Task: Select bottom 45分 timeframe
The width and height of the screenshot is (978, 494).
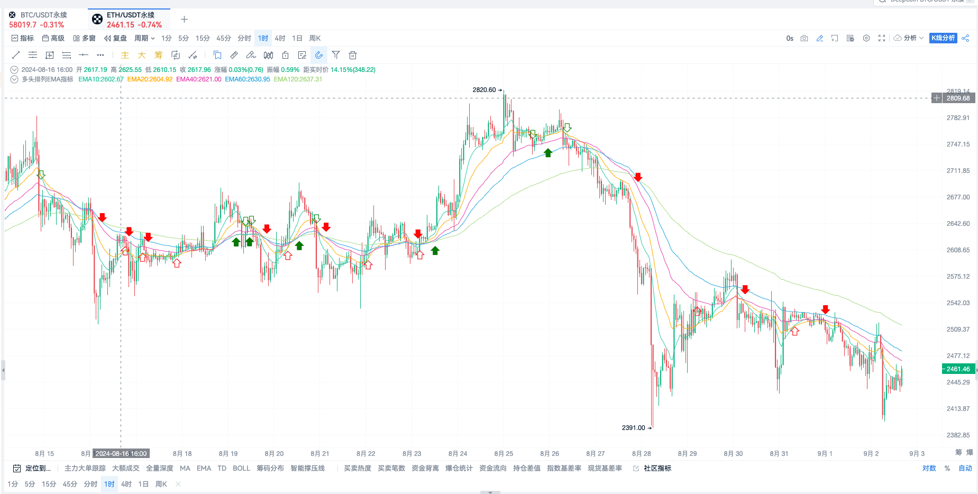Action: click(70, 484)
